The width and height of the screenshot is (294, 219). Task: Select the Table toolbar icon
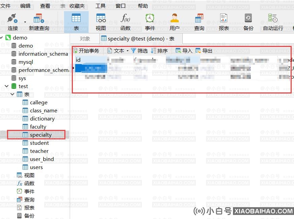tap(76, 18)
